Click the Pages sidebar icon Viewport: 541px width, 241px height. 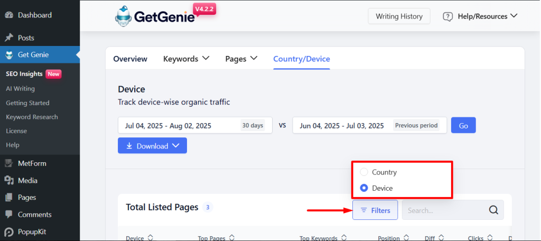[x=9, y=198]
